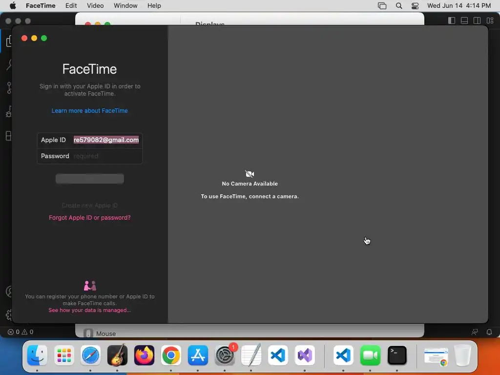Screen dimensions: 500x375
Task: Open the Window menu
Action: coord(125,5)
